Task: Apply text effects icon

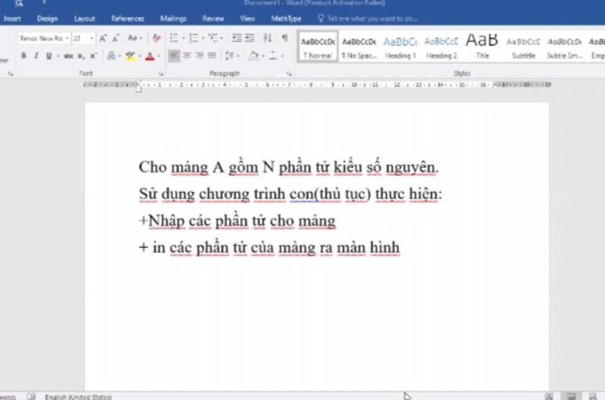Action: tap(111, 56)
